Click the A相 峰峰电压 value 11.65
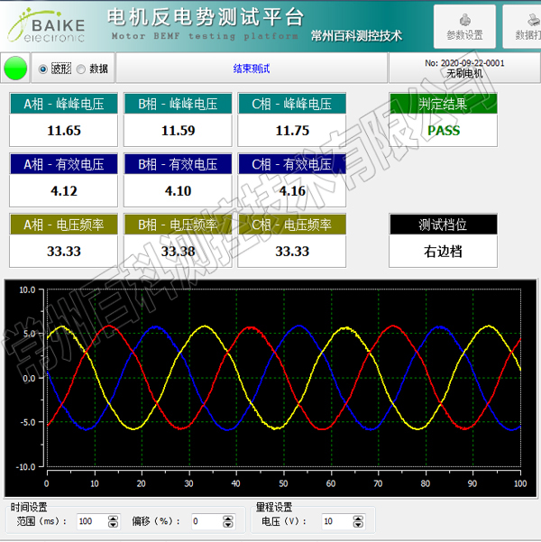Screen dimensions: 541x542 click(x=64, y=131)
